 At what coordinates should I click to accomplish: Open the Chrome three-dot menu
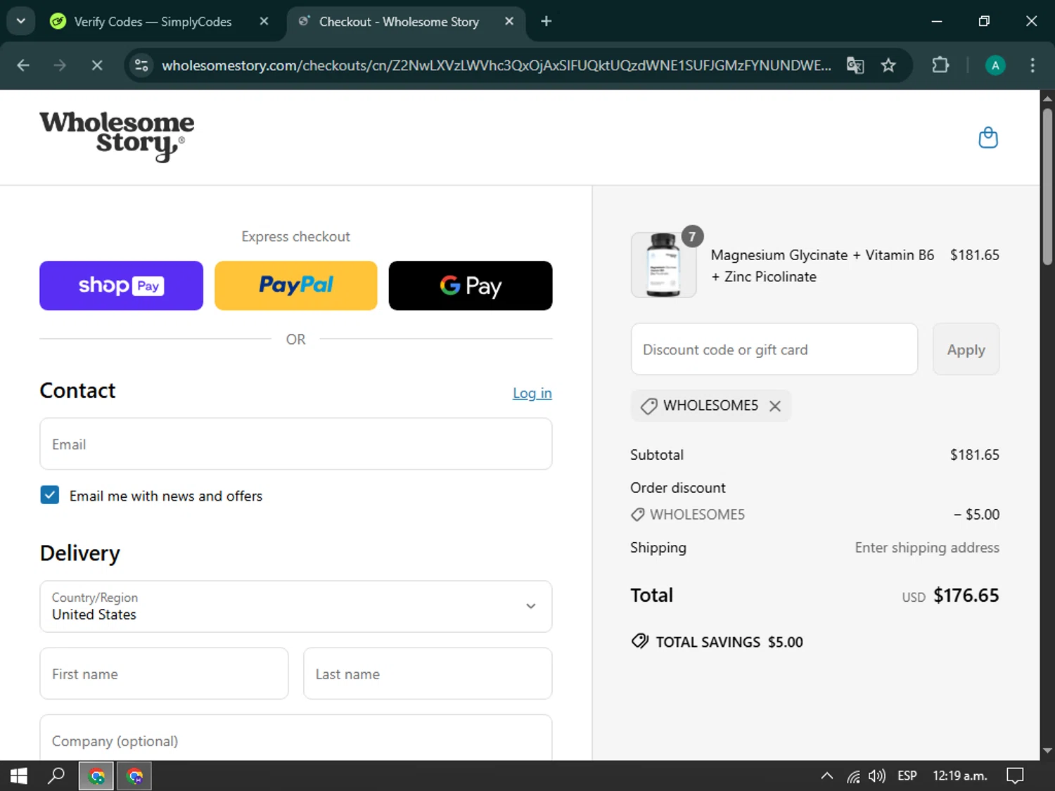click(x=1032, y=65)
